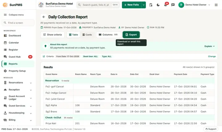Select the Fo2-indigo Cancel row
The width and height of the screenshot is (222, 132).
coord(129,93)
